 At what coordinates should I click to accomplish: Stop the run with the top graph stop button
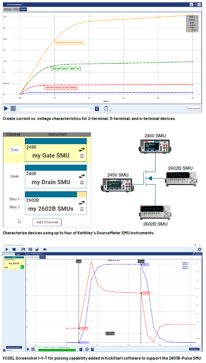pyautogui.click(x=13, y=108)
